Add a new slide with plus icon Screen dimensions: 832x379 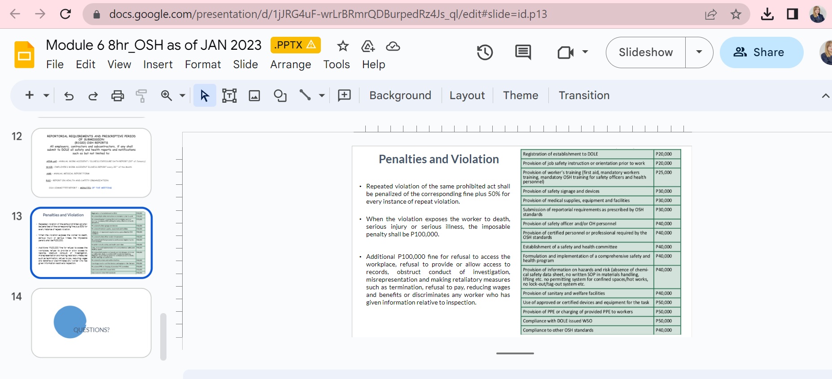(30, 95)
